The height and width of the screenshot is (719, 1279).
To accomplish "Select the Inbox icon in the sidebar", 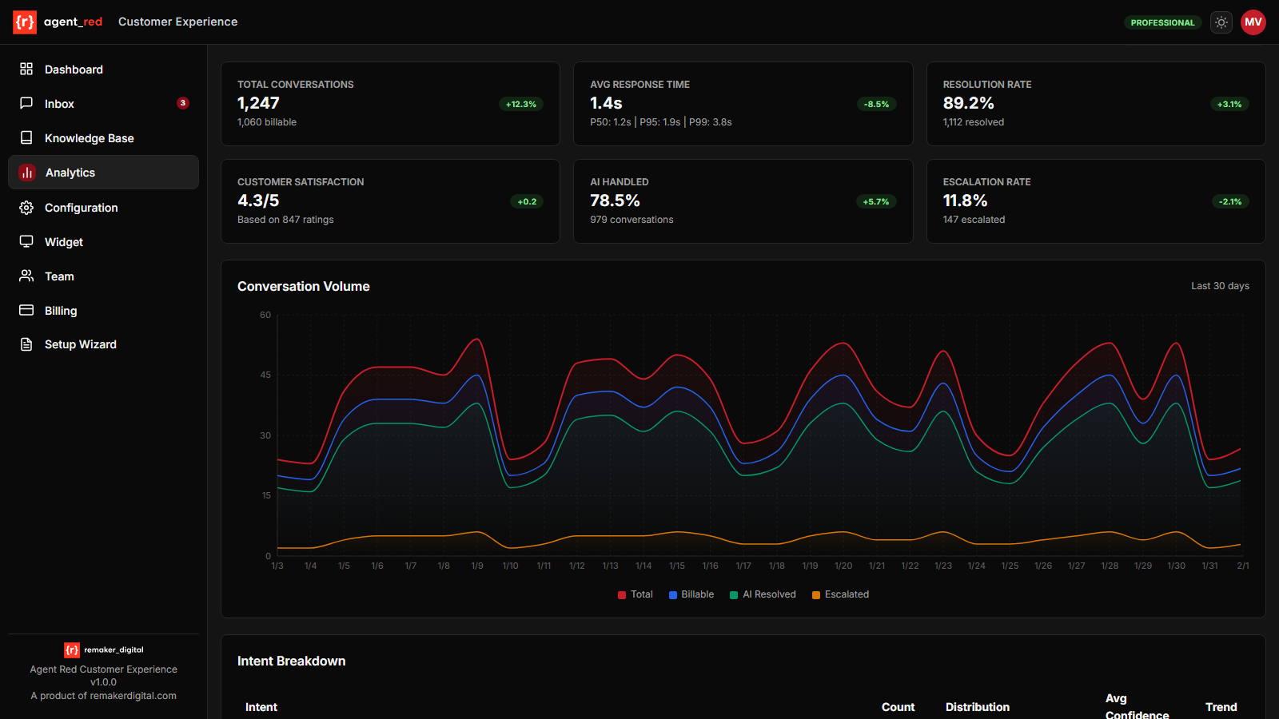I will coord(26,103).
